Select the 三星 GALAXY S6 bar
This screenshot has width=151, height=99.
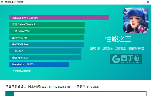tap(47, 31)
